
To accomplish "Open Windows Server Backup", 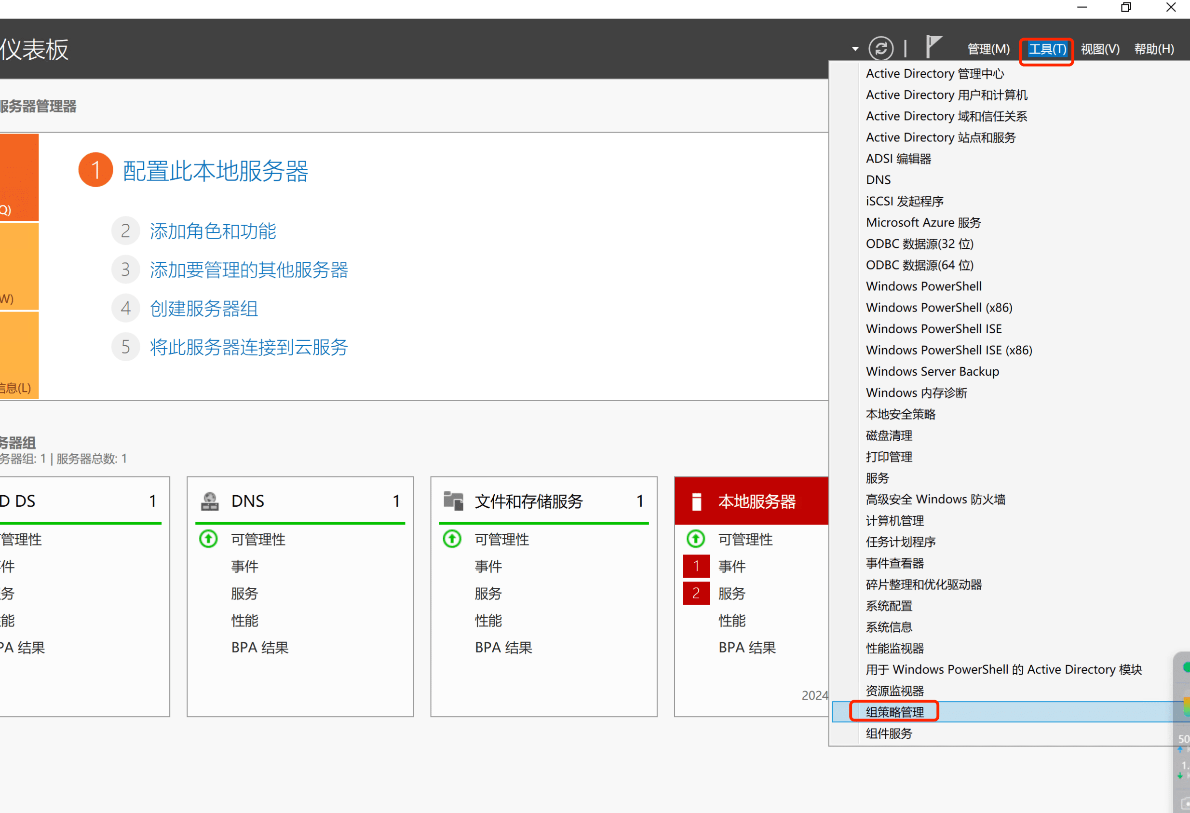I will click(x=933, y=371).
